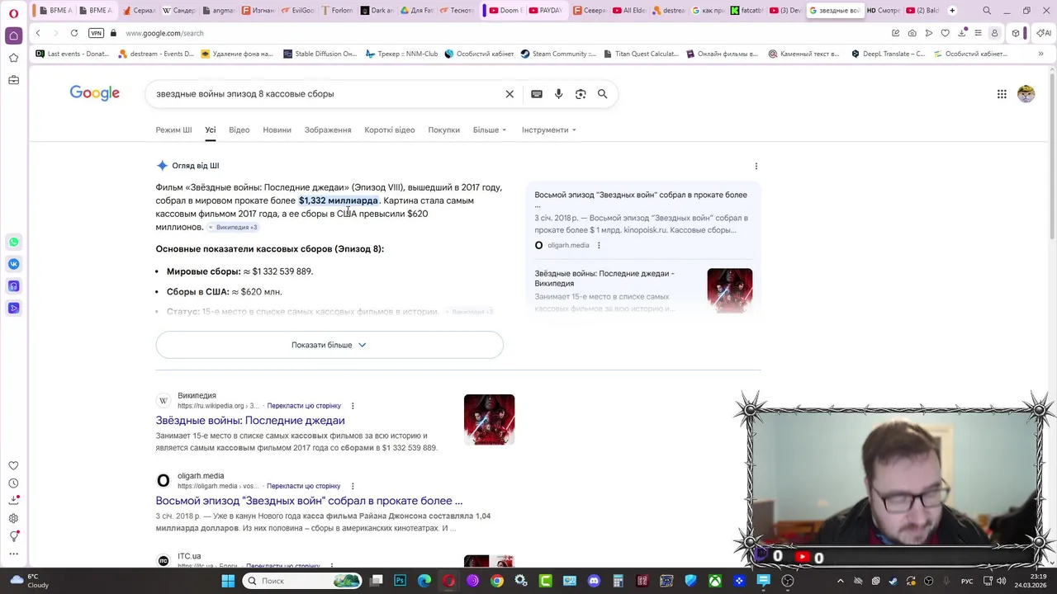
Task: Open the Extensions cube icon
Action: (x=1016, y=33)
